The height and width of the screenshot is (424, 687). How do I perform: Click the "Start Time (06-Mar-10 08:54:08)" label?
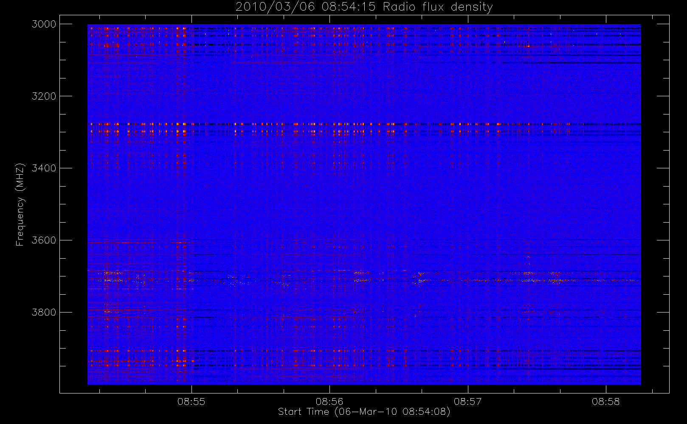(364, 412)
